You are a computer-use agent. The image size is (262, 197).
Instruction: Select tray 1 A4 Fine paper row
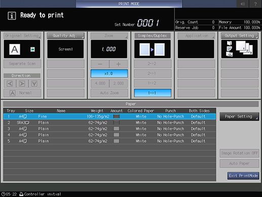[109, 116]
